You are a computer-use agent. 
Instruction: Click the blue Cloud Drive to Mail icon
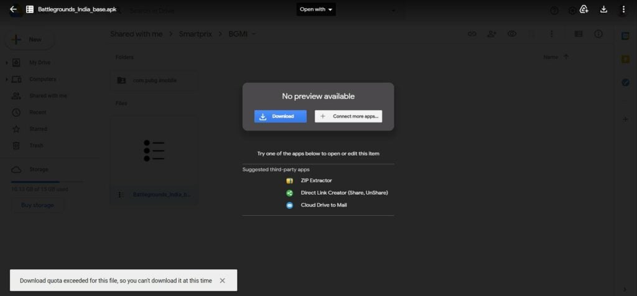pos(290,205)
